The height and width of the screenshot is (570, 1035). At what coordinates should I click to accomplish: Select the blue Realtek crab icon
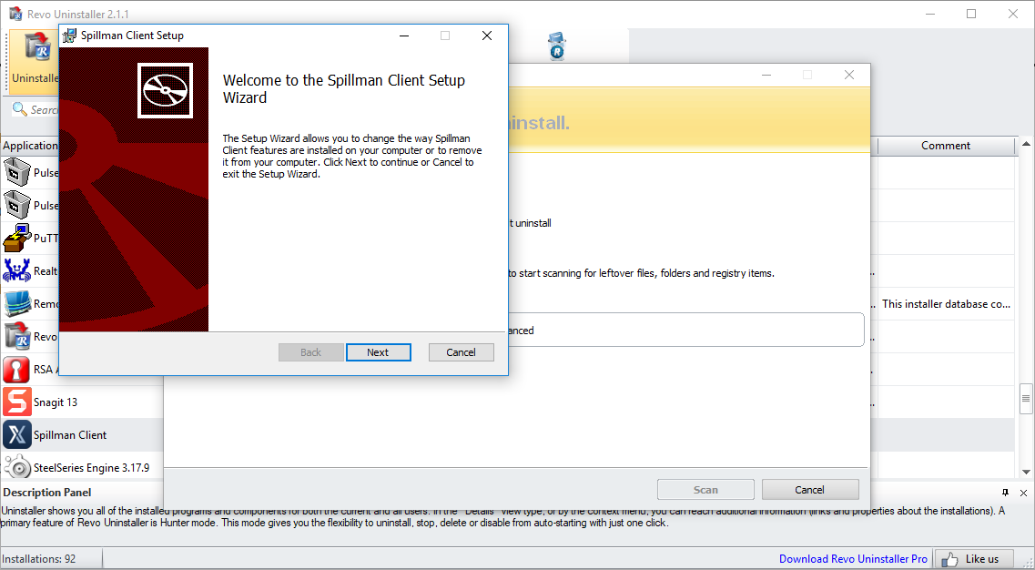pyautogui.click(x=17, y=270)
